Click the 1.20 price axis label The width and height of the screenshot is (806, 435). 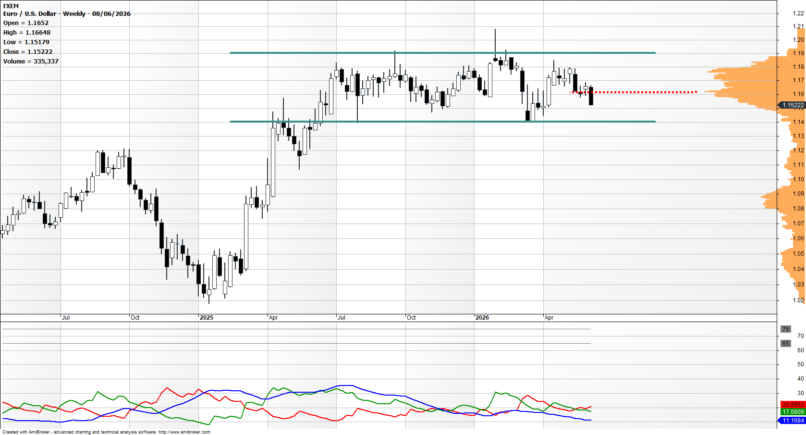tap(798, 40)
